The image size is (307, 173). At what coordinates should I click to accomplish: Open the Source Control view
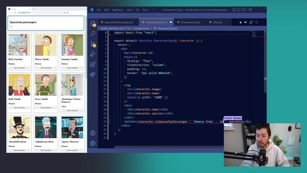click(x=93, y=44)
